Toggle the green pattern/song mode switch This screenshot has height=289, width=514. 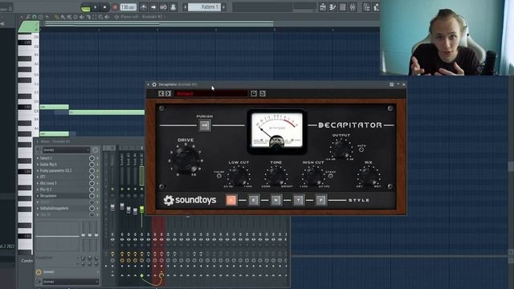click(x=86, y=7)
